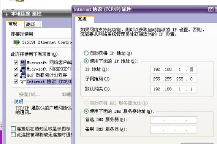The height and width of the screenshot is (144, 217).
Task: Enable 连接后在通知区域显示图标 checkbox
Action: click(x=13, y=129)
